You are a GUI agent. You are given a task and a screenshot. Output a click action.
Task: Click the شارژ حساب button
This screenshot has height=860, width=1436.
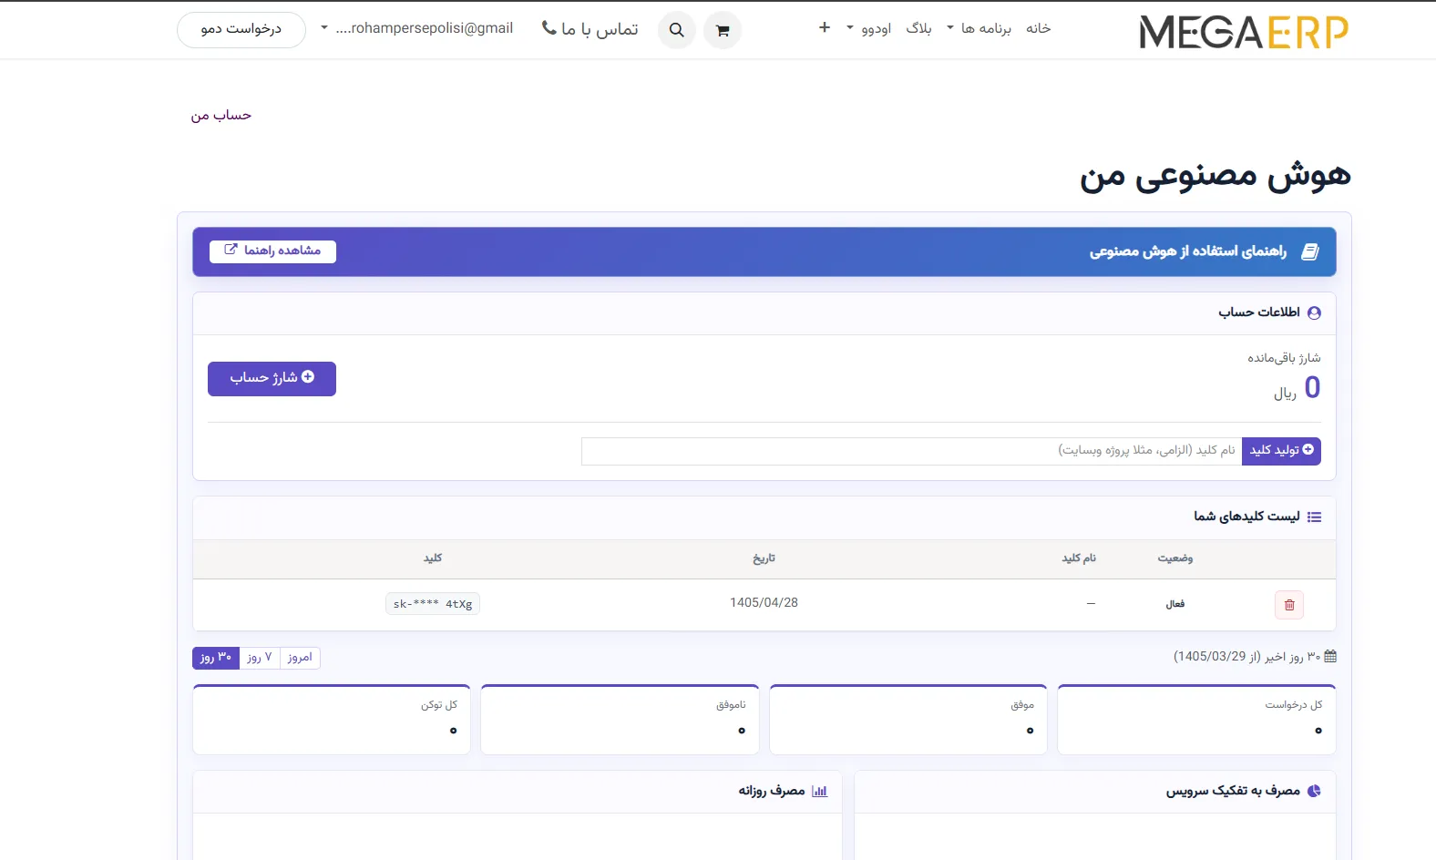pyautogui.click(x=272, y=379)
